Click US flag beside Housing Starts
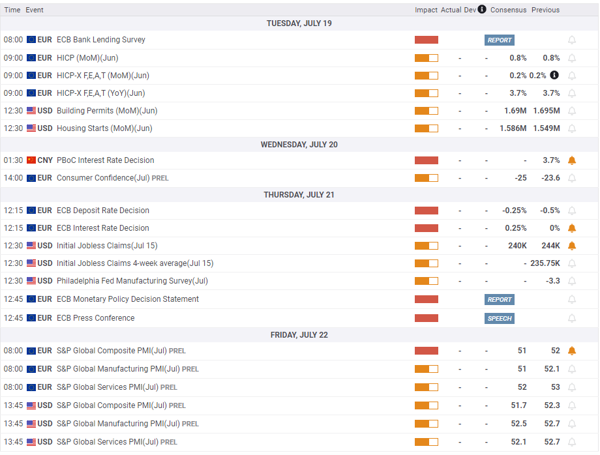The width and height of the screenshot is (600, 455). point(31,128)
